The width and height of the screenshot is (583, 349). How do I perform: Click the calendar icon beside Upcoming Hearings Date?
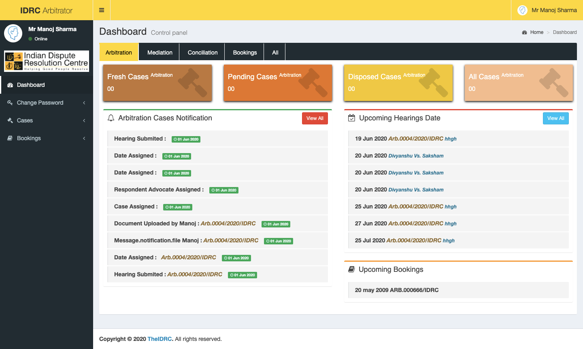pos(351,118)
